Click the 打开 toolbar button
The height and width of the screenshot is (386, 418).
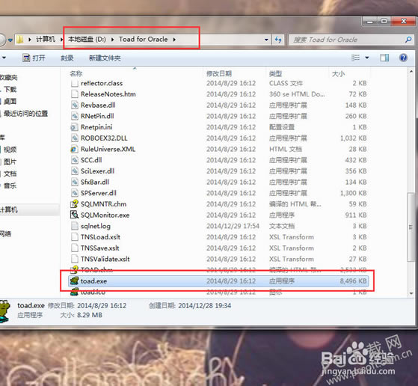34,58
